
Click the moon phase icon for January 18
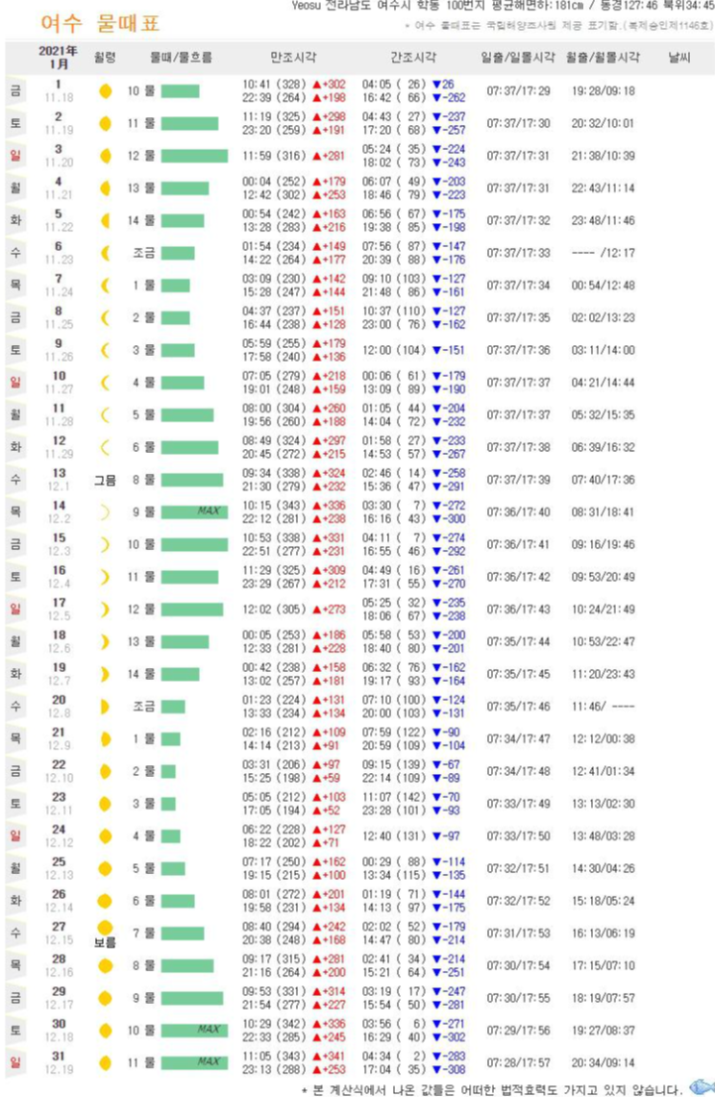(105, 641)
